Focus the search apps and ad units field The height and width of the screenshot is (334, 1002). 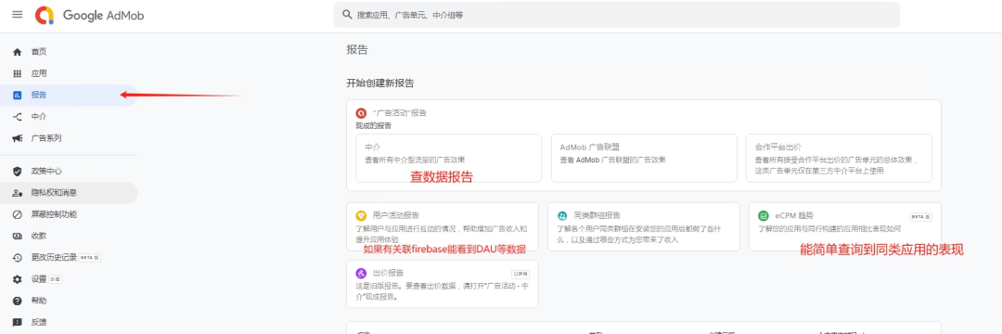click(x=616, y=15)
